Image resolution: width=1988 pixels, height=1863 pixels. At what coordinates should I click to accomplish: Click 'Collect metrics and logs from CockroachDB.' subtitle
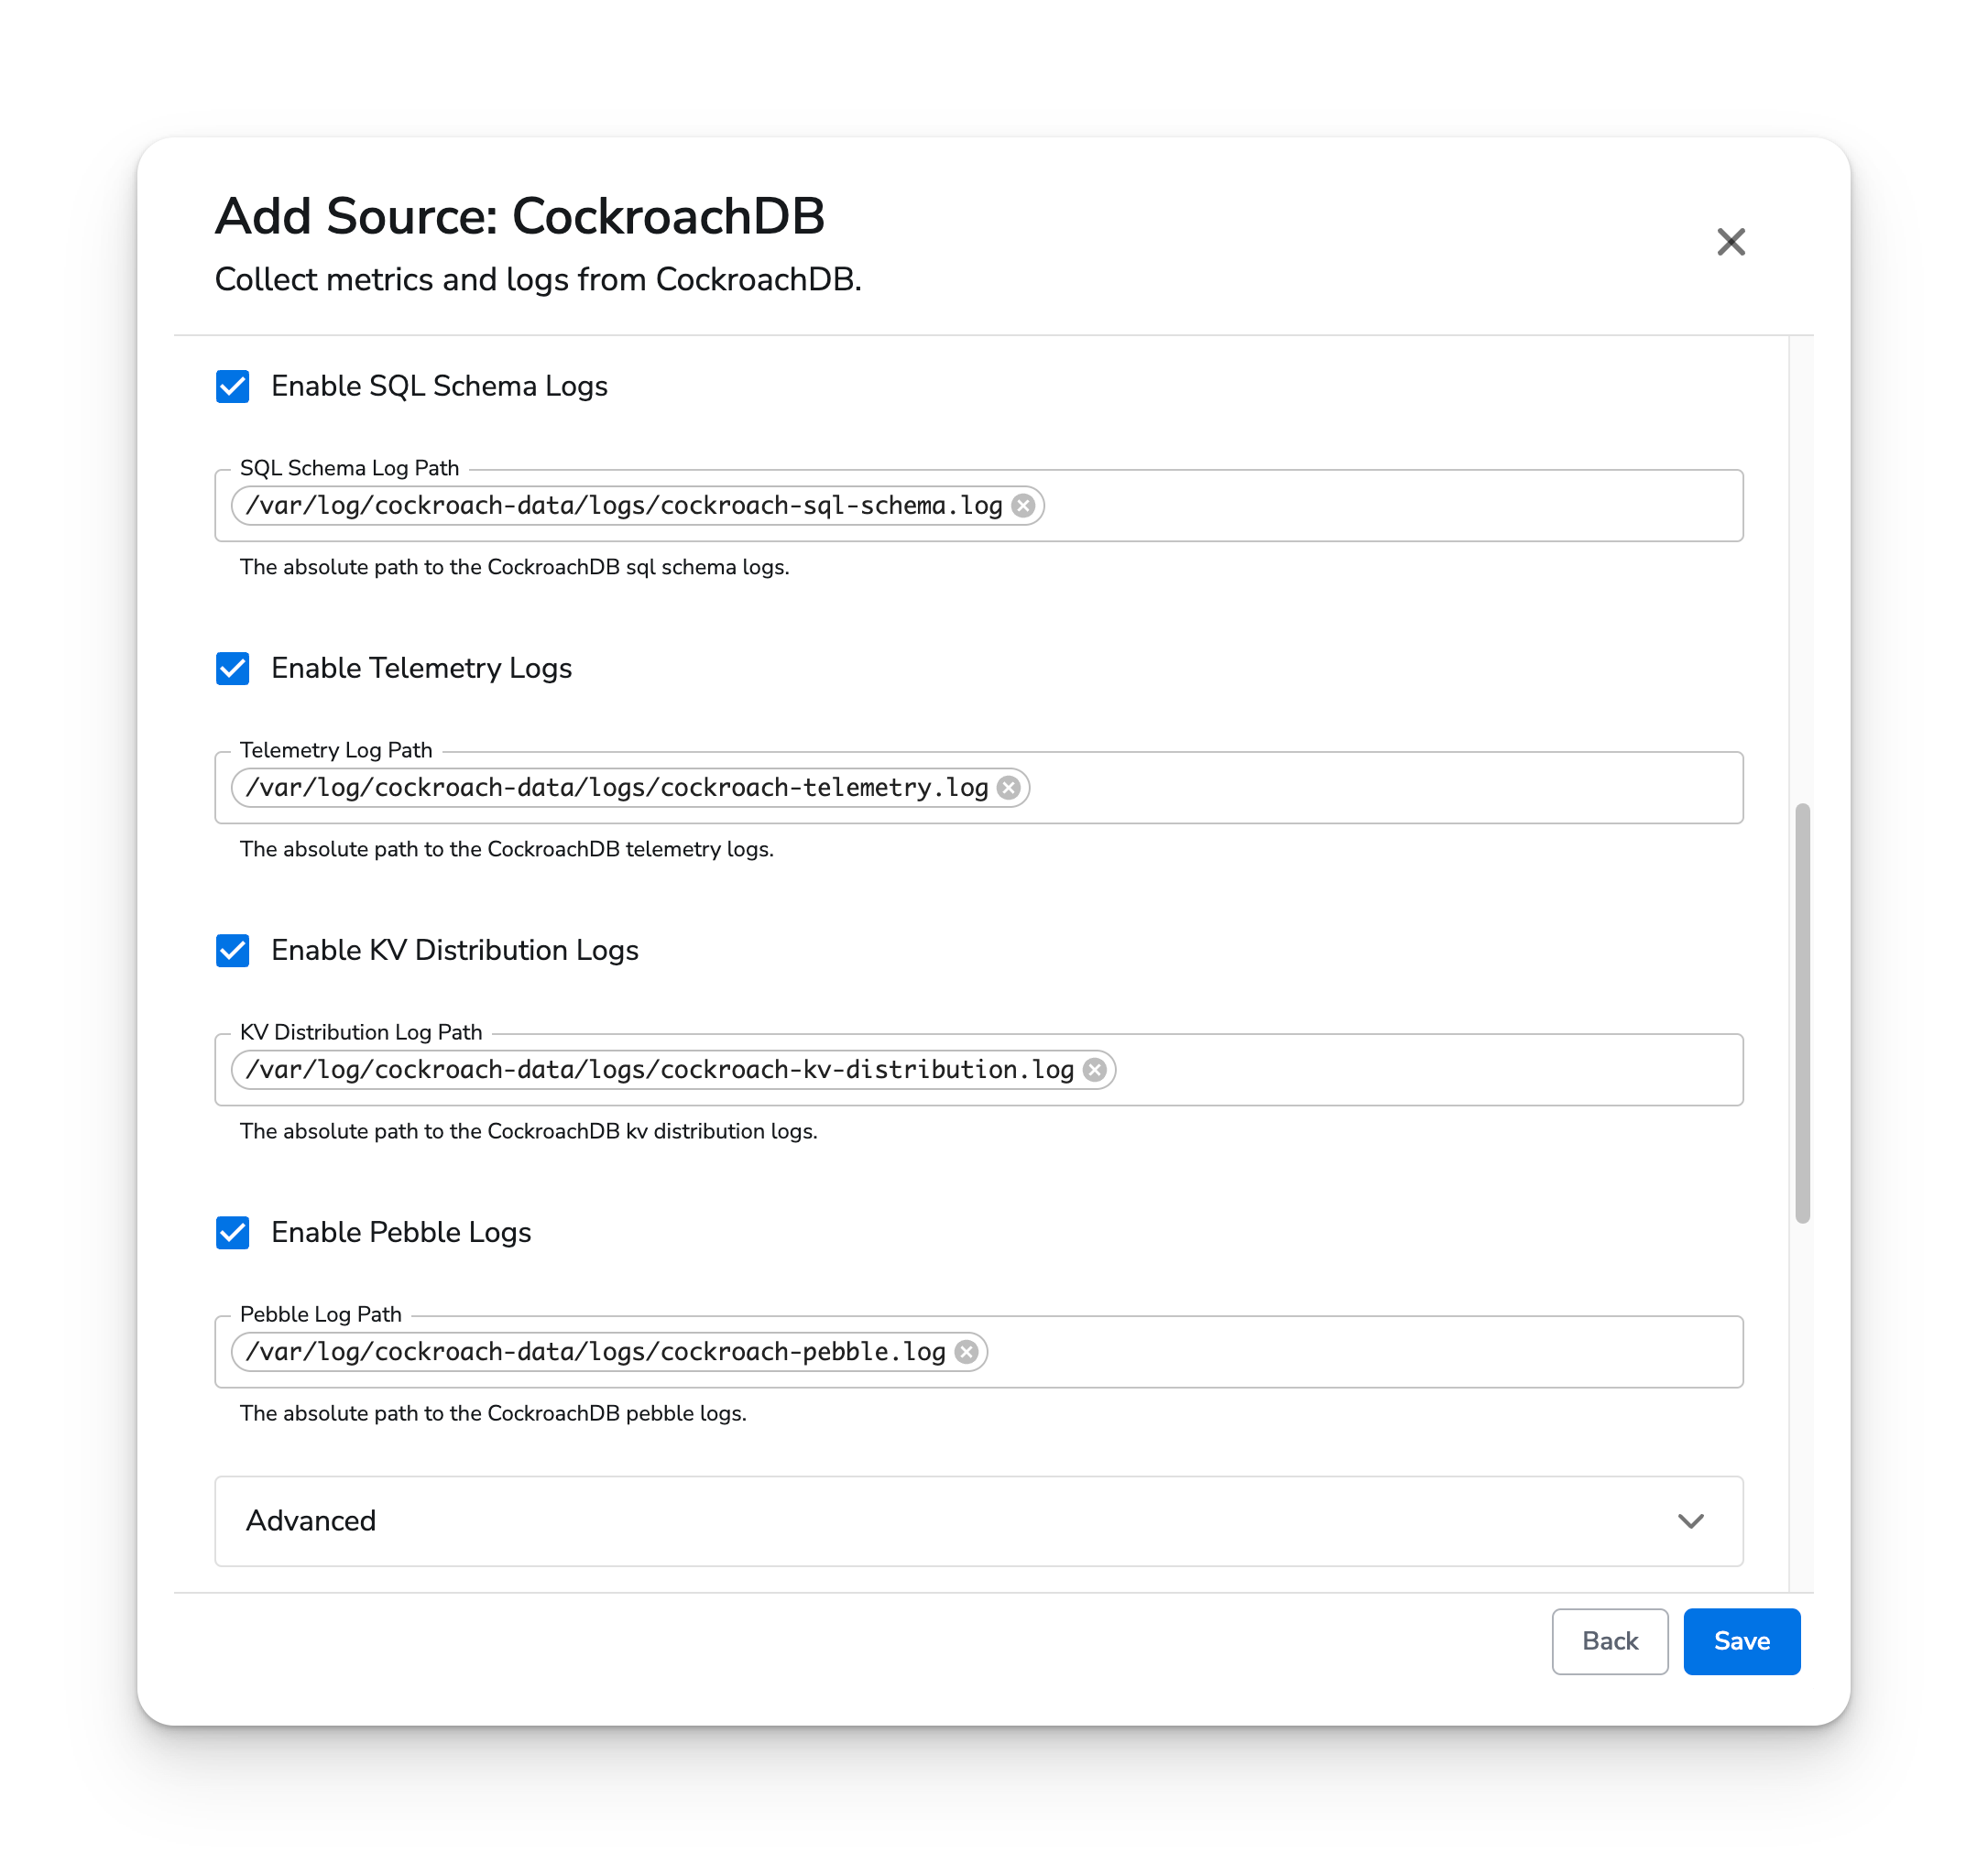(x=538, y=279)
